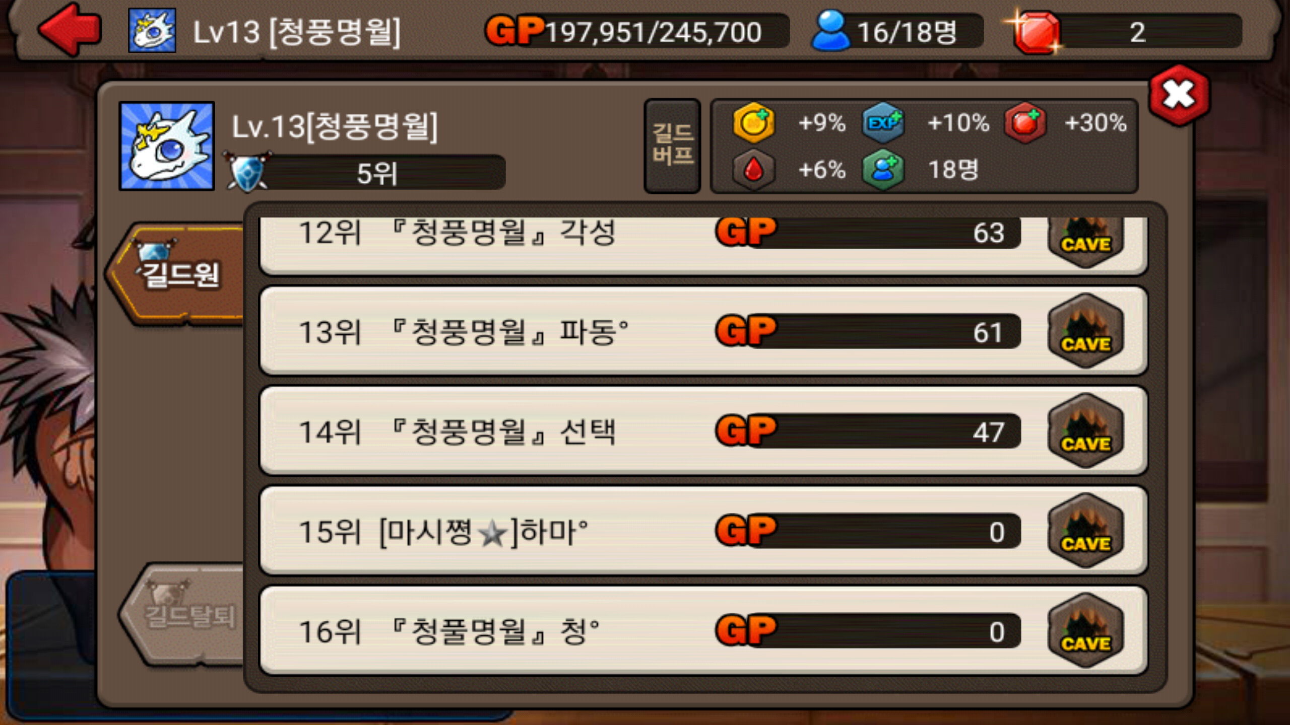1290x725 pixels.
Task: Click the 길드버프 button
Action: (x=672, y=146)
